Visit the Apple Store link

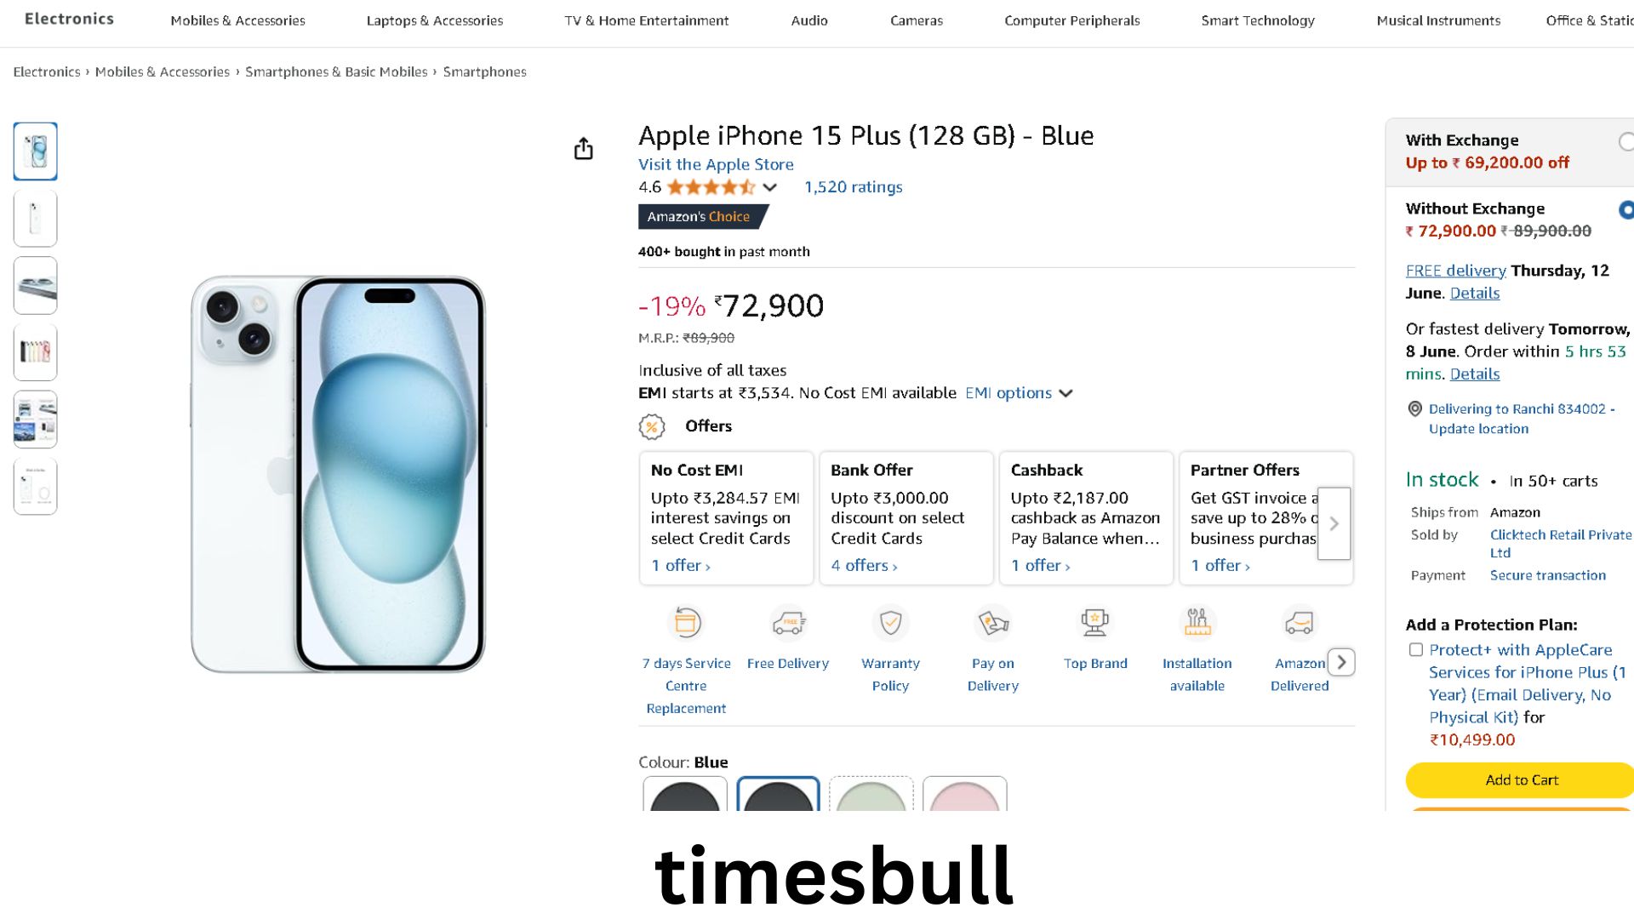(x=716, y=164)
